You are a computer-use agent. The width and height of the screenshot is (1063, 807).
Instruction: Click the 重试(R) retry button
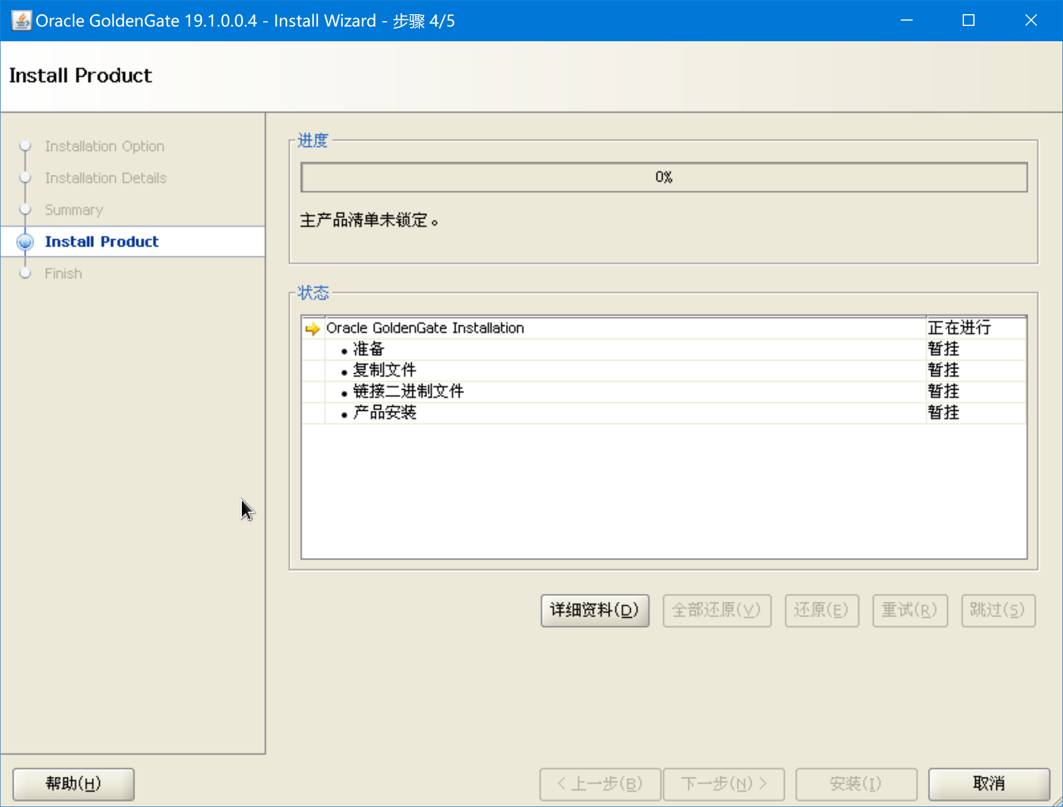click(910, 610)
